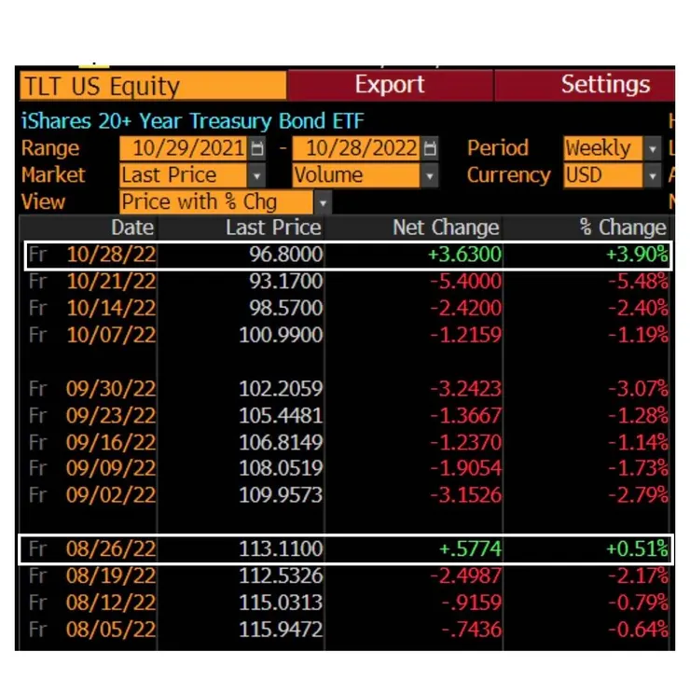Select the 09/30/22 date cell

[x=111, y=388]
